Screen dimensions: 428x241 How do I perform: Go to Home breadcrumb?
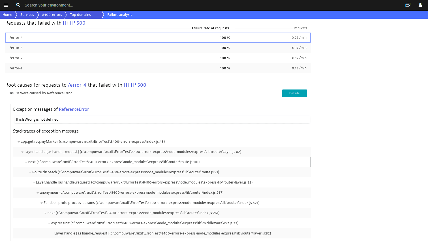pyautogui.click(x=7, y=15)
